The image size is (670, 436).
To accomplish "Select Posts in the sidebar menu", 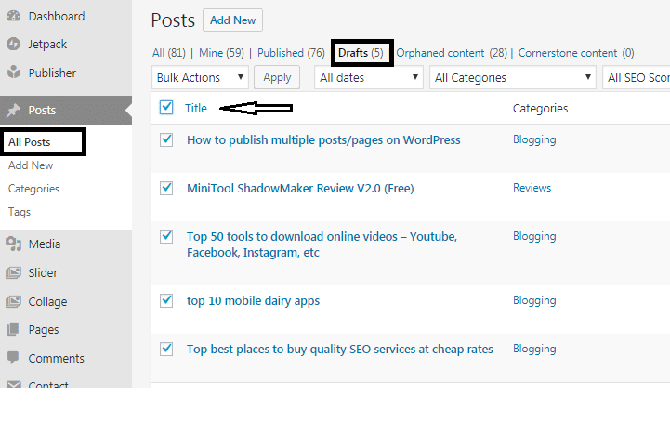I will tap(66, 110).
